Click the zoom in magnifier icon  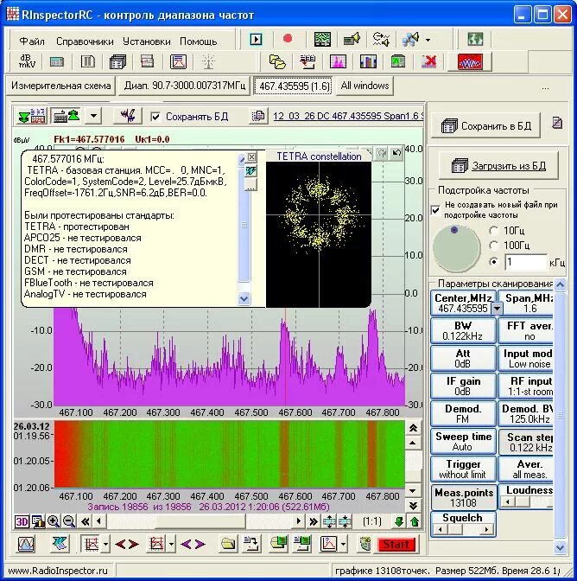(54, 521)
